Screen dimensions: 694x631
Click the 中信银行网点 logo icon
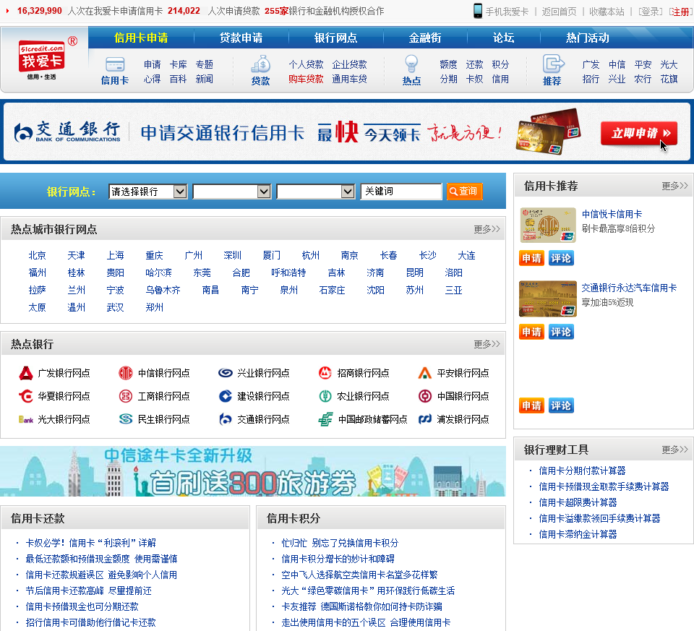pos(126,374)
